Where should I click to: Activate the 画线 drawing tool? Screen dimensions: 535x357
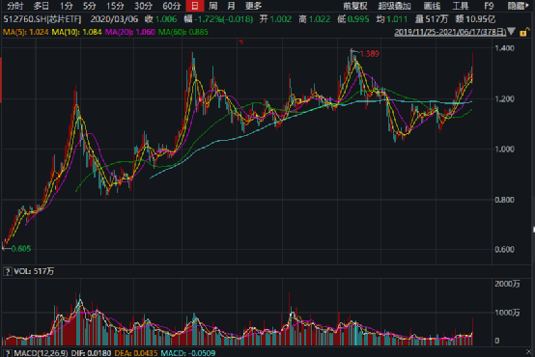432,6
